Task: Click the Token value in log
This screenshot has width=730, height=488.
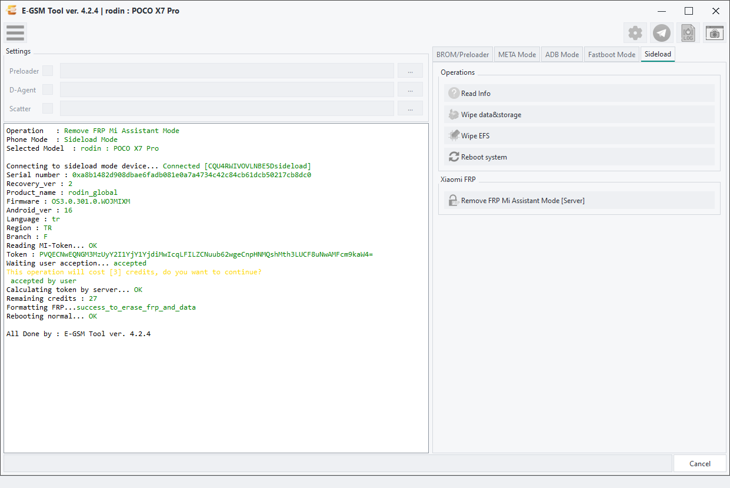Action: [206, 254]
